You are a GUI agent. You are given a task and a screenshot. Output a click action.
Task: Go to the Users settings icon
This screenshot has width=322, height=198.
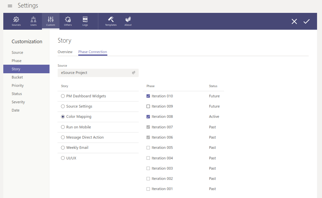pos(33,21)
